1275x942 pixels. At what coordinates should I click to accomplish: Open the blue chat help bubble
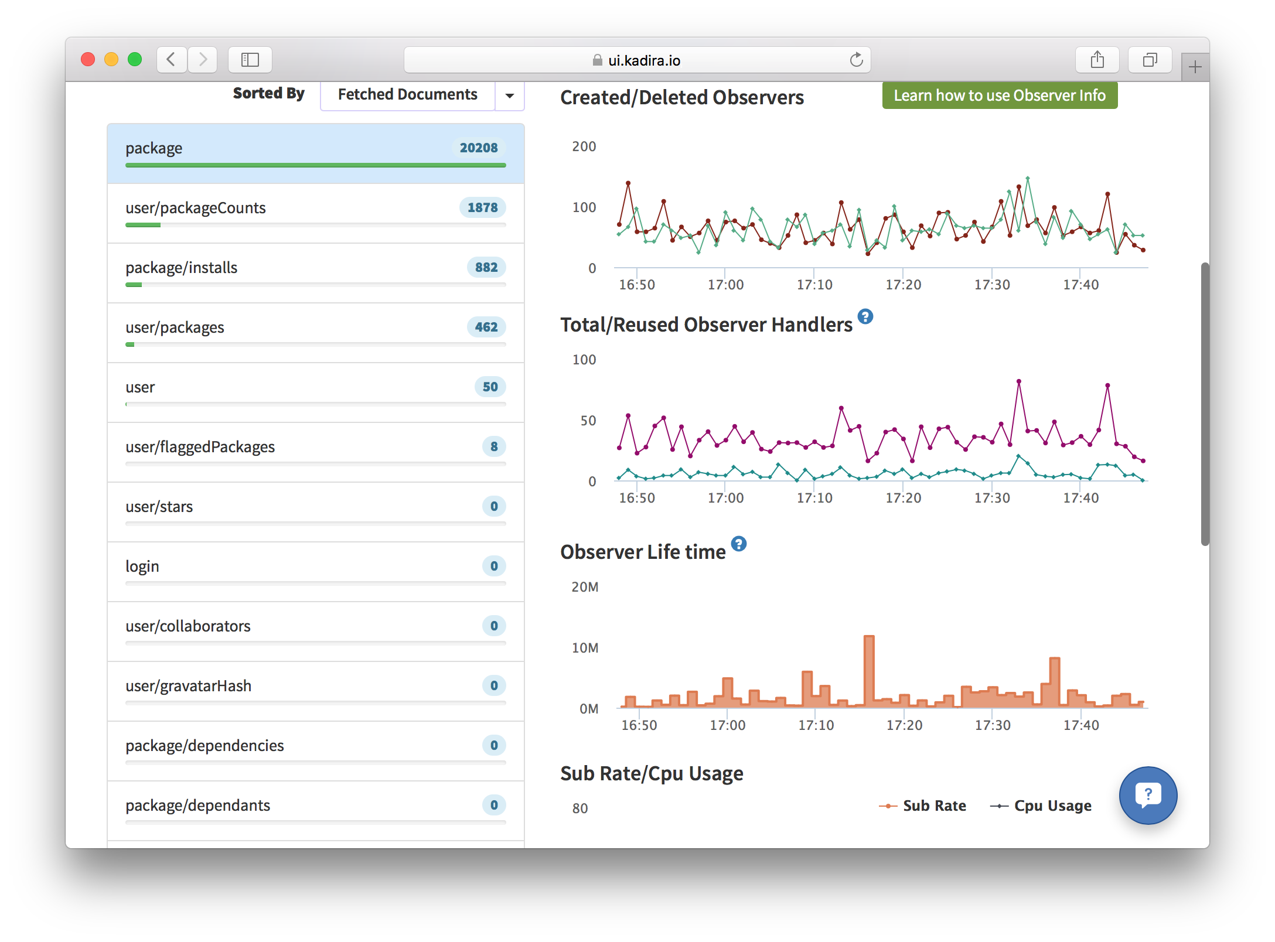(1147, 795)
